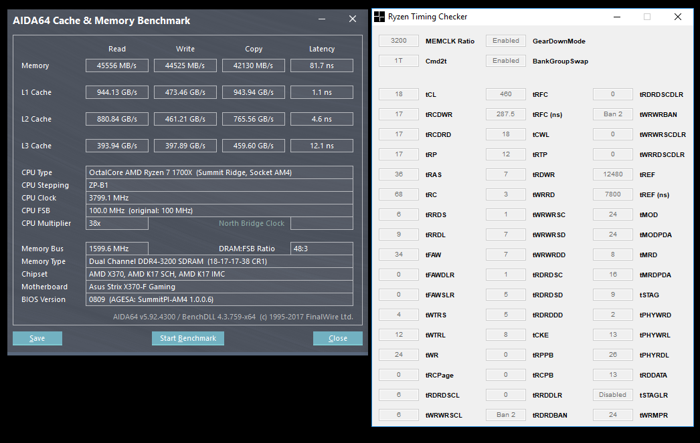The height and width of the screenshot is (443, 700).
Task: Click the tRFC value 460
Action: (506, 94)
